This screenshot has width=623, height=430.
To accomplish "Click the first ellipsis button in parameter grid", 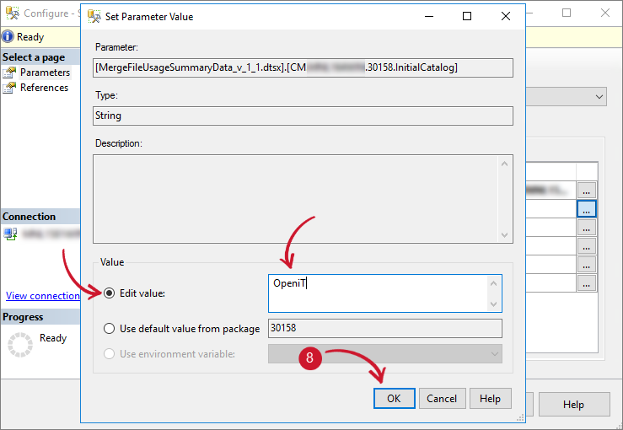I will pos(587,191).
